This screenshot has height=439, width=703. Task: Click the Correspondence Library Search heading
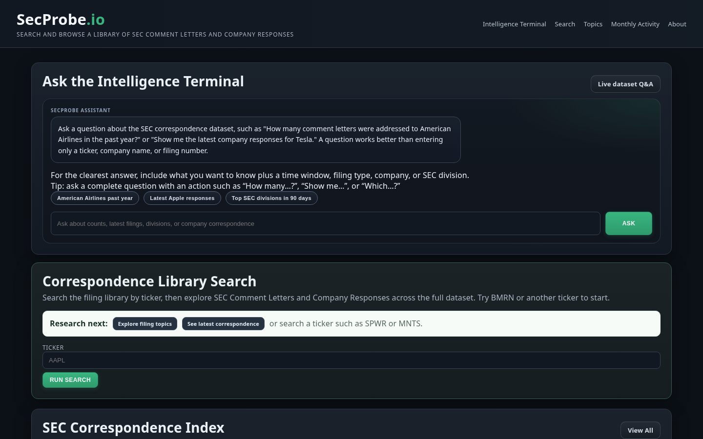(x=149, y=281)
